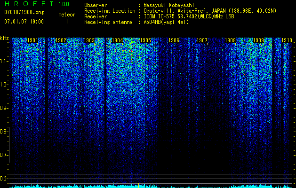Screen dimensions: 296x188
Task: Click the 1906 time marker label
Action: coord(174,40)
